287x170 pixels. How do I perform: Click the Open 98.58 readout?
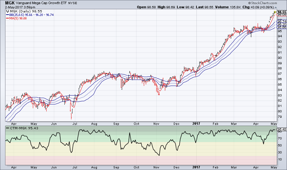[146, 7]
